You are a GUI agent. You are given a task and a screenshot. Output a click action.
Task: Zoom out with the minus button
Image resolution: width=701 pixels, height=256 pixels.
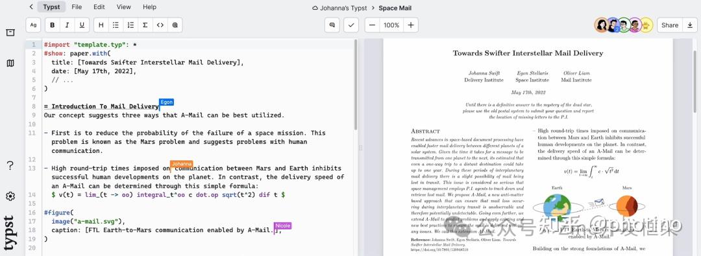[x=372, y=25]
